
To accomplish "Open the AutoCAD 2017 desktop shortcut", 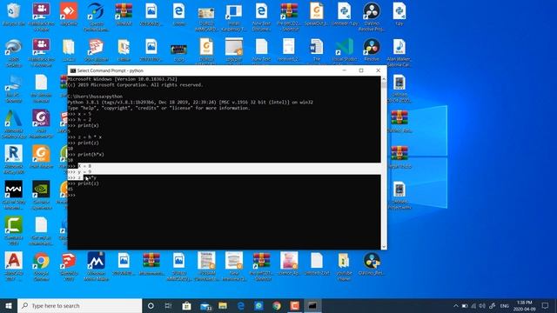I will [14, 266].
